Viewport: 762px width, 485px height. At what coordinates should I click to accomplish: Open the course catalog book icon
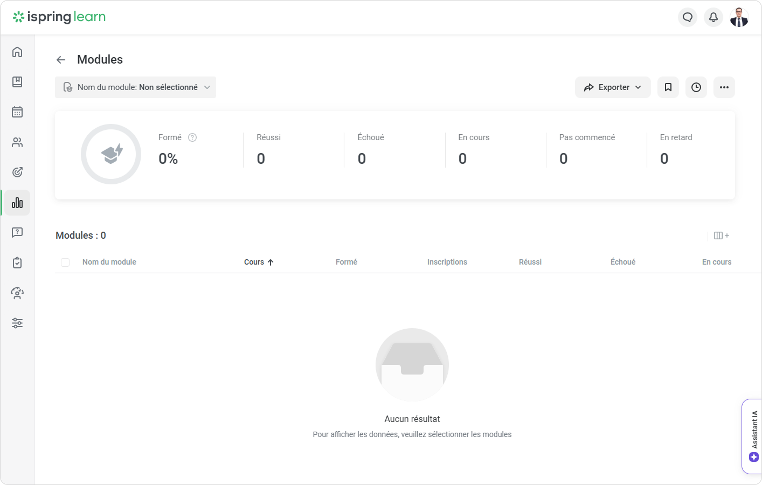pos(17,82)
